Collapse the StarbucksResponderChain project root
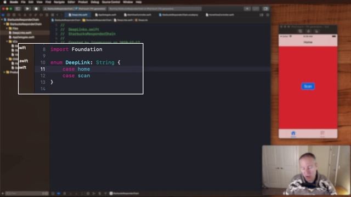The width and height of the screenshot is (351, 197). (x=2, y=20)
